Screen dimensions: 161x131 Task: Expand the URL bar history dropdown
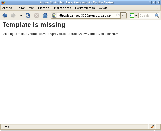(x=123, y=16)
